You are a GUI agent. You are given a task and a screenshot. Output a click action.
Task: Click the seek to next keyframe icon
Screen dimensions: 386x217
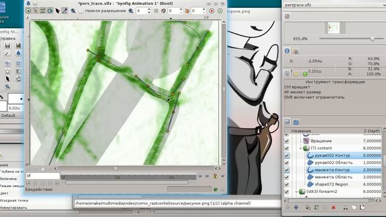[207, 176]
